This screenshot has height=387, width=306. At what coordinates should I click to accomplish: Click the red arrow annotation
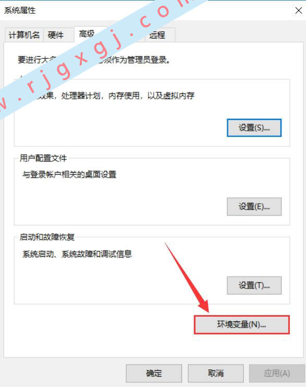coord(187,278)
